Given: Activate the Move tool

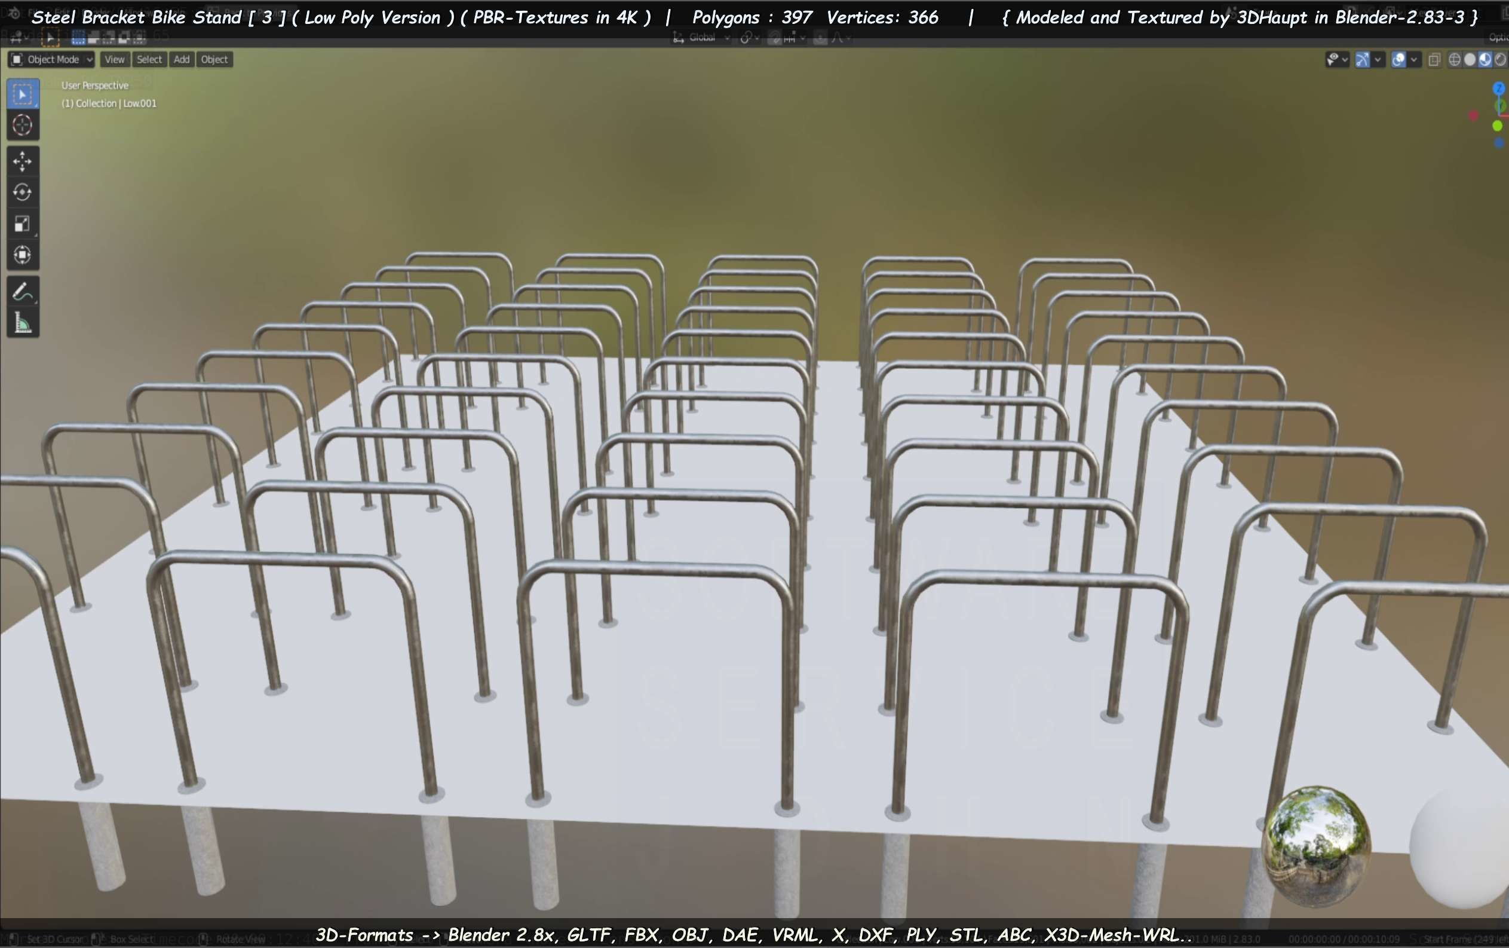Looking at the screenshot, I should click(x=23, y=161).
